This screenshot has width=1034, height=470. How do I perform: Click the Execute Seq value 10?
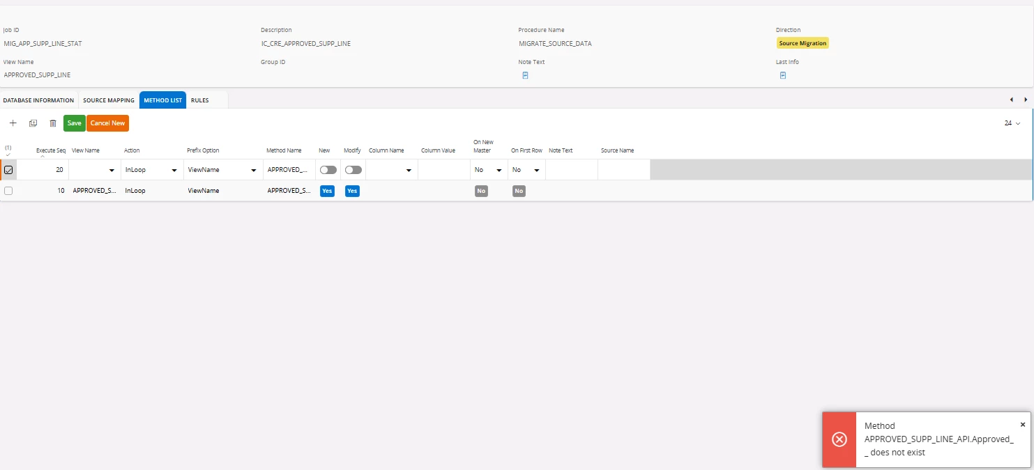(x=61, y=191)
